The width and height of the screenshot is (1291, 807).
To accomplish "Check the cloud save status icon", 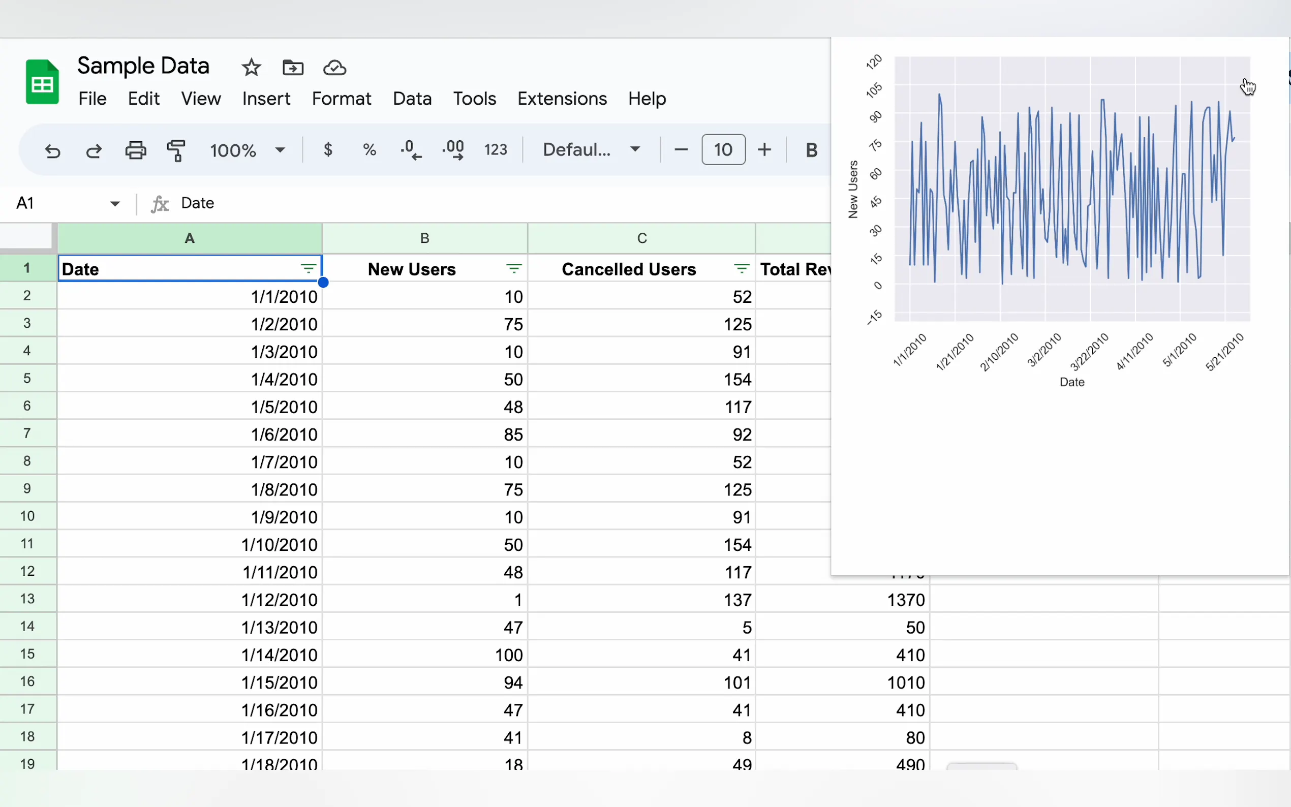I will coord(334,68).
